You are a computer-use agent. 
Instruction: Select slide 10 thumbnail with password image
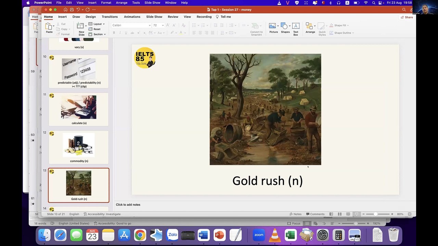click(x=79, y=71)
